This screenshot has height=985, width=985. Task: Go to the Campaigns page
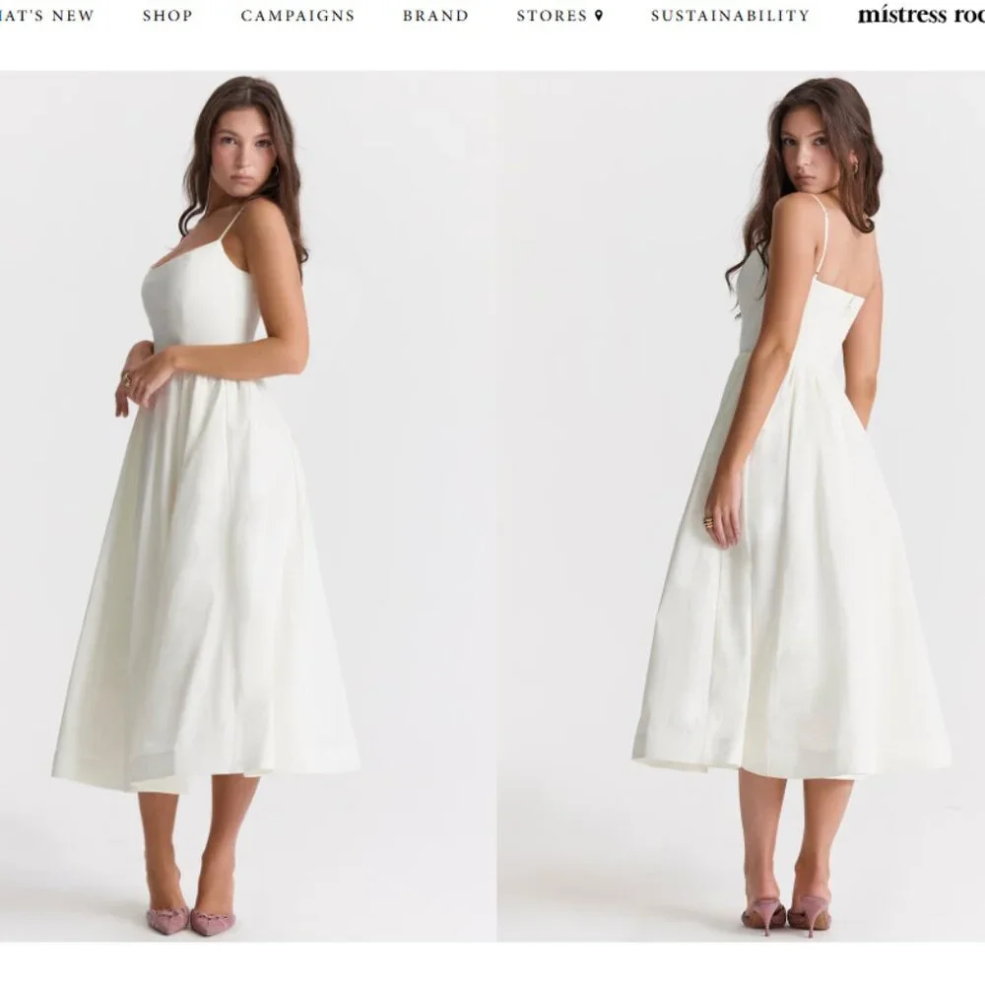(x=297, y=16)
